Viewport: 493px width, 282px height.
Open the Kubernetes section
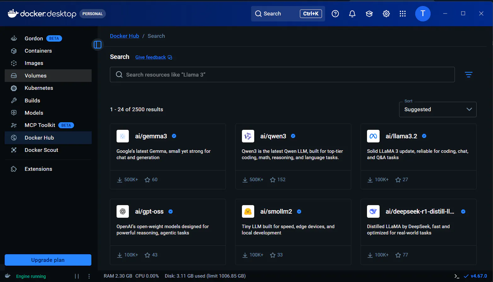[x=48, y=88]
